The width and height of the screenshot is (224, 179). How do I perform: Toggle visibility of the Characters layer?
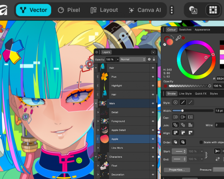pyautogui.click(x=153, y=157)
